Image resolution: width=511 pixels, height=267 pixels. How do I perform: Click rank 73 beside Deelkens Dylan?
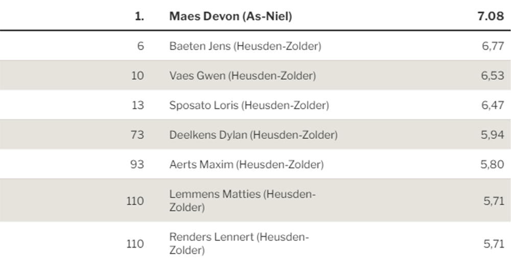click(137, 135)
